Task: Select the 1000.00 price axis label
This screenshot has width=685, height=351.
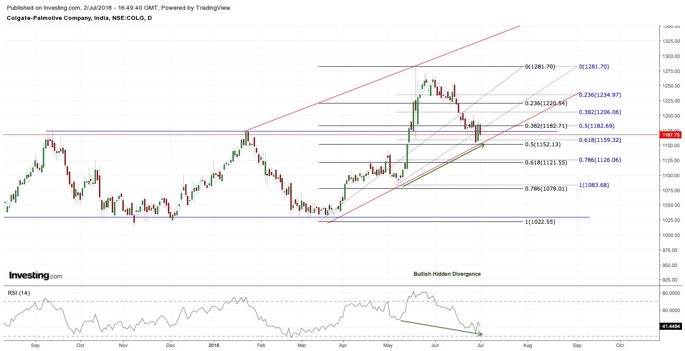Action: coord(671,235)
